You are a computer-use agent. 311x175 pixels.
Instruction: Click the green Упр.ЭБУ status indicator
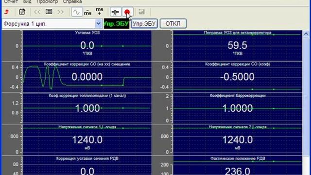(117, 24)
